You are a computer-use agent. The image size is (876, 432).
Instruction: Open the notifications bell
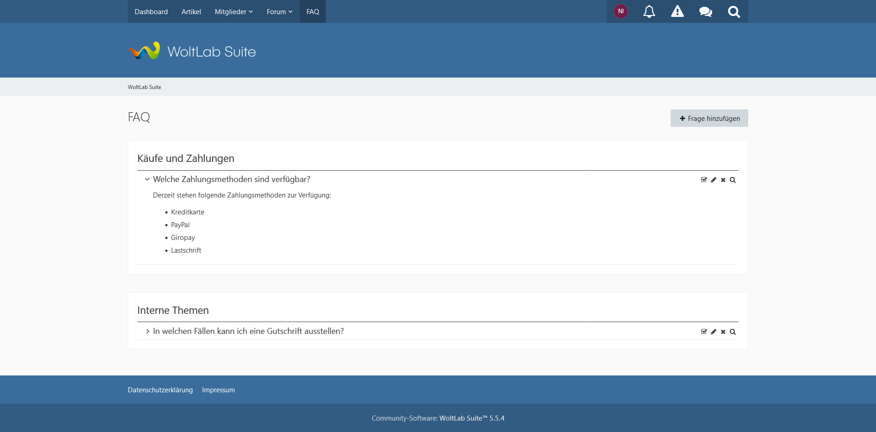coord(649,11)
